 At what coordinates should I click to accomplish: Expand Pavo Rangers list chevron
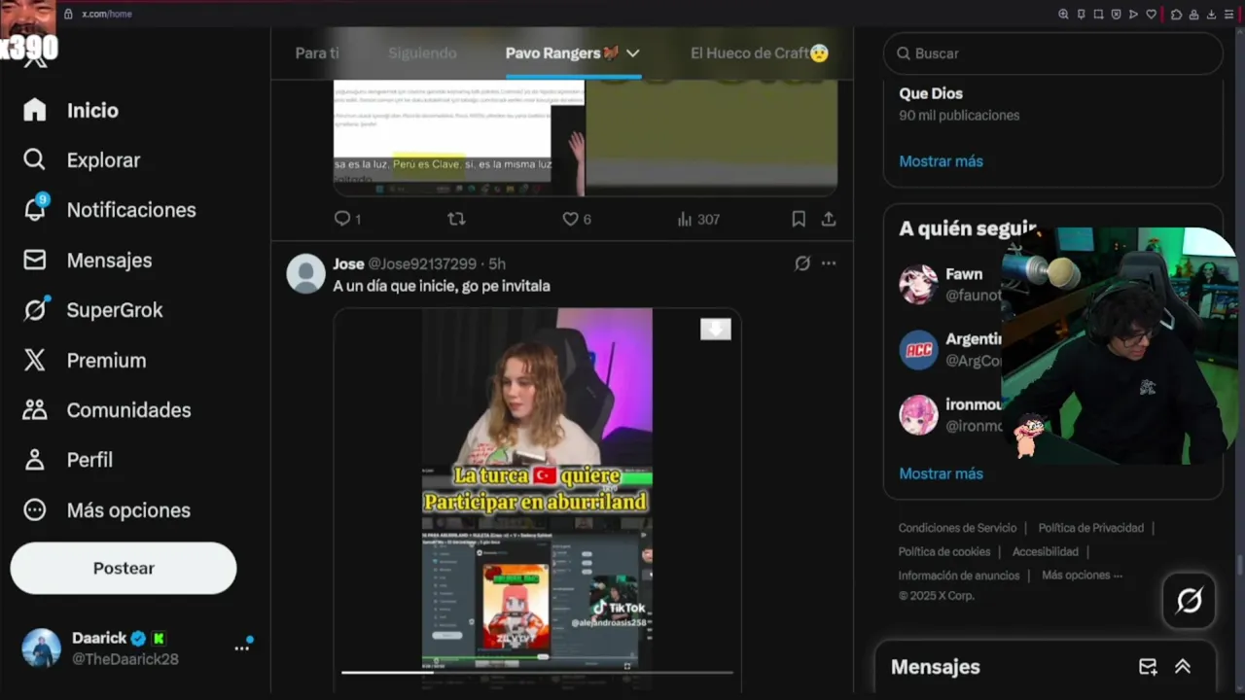click(632, 53)
